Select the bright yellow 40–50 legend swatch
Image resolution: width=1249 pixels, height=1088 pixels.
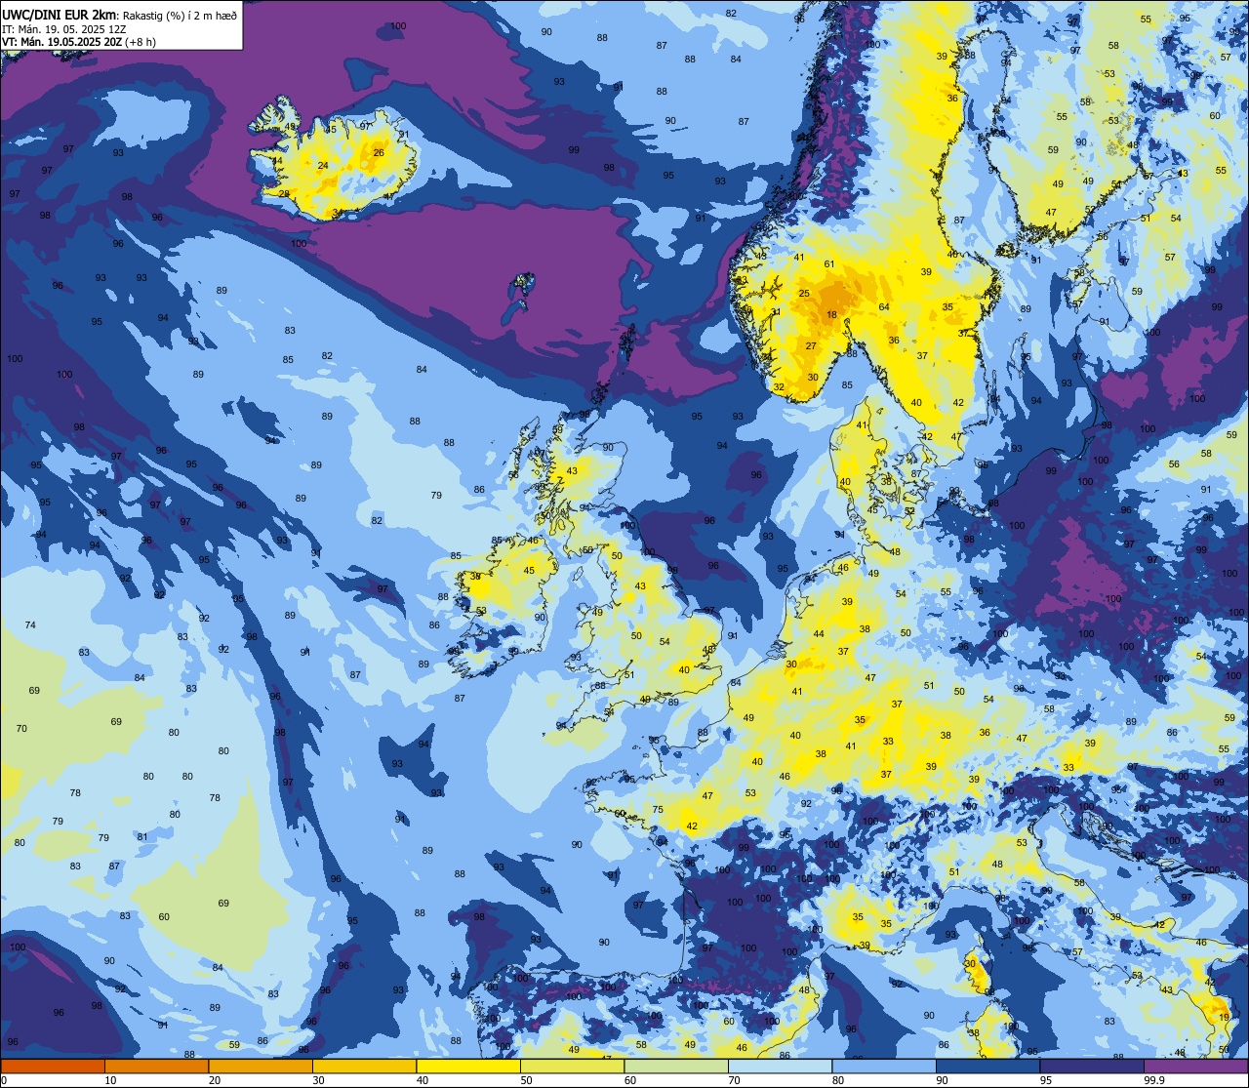click(468, 1066)
